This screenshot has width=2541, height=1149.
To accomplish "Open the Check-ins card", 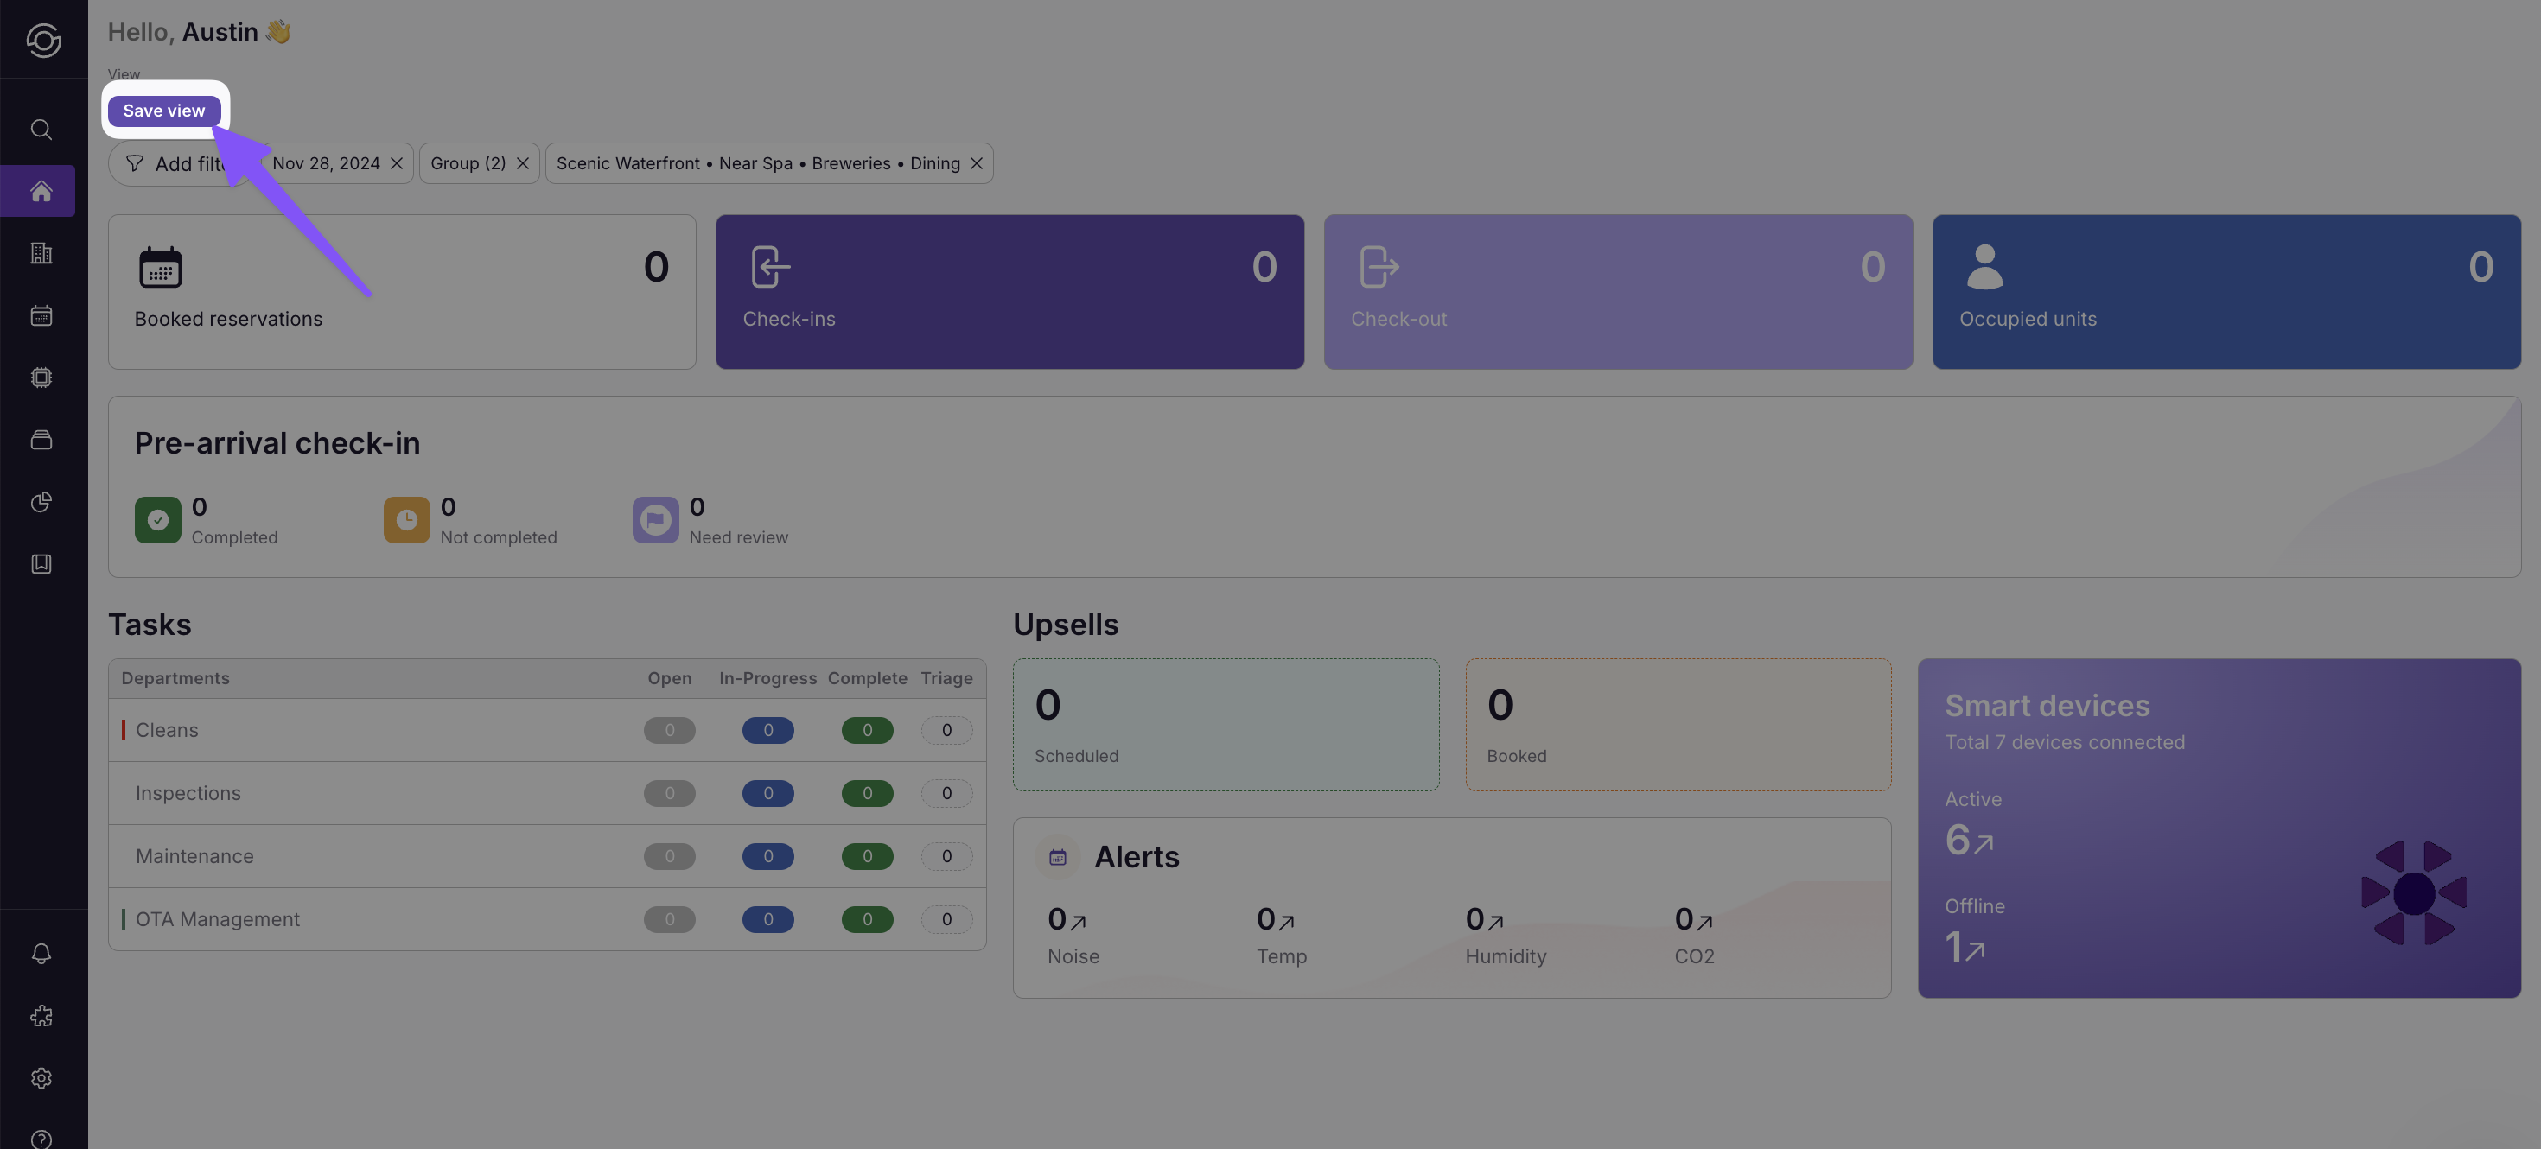I will tap(1009, 292).
